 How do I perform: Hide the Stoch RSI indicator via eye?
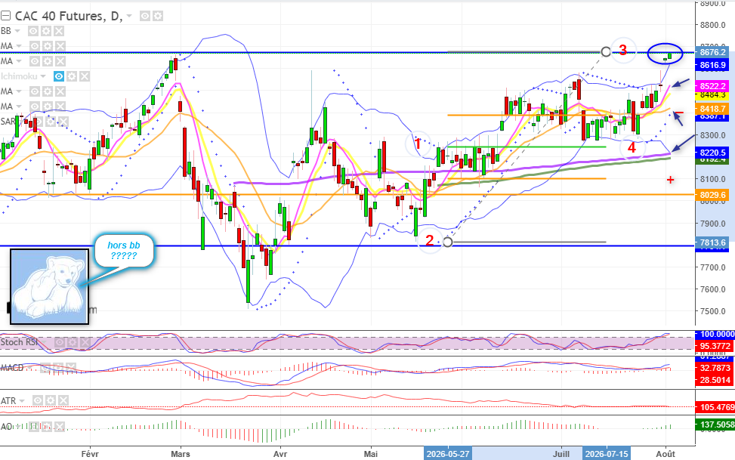tap(59, 342)
